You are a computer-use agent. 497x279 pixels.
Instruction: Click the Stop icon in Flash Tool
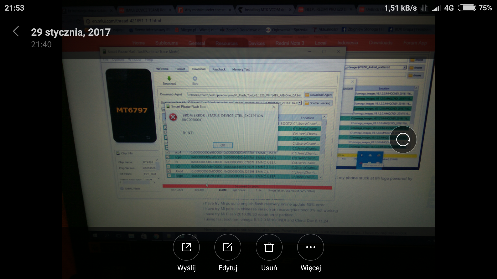click(195, 79)
